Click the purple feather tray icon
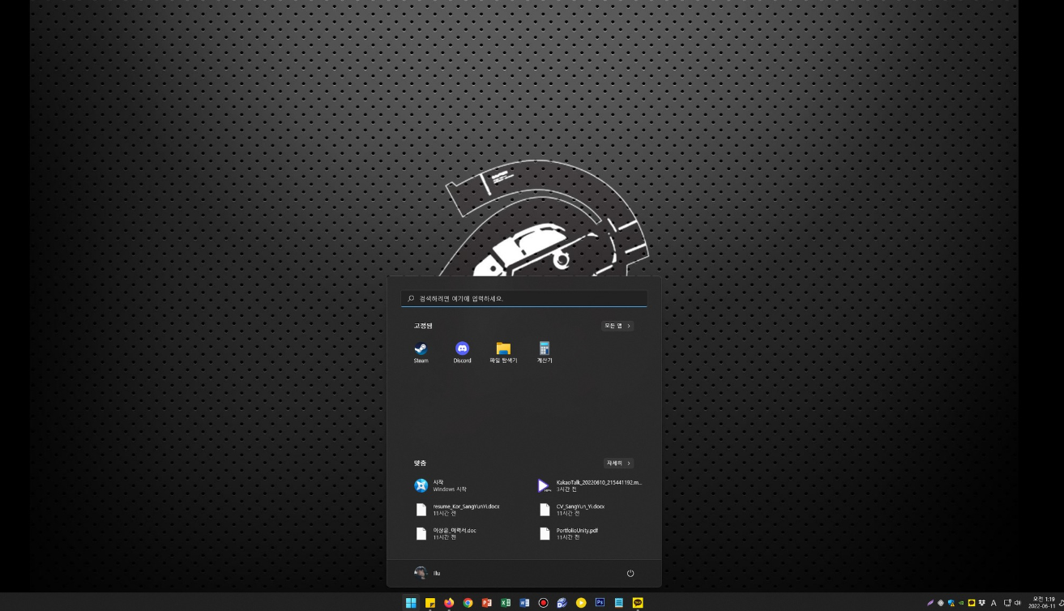 (930, 603)
